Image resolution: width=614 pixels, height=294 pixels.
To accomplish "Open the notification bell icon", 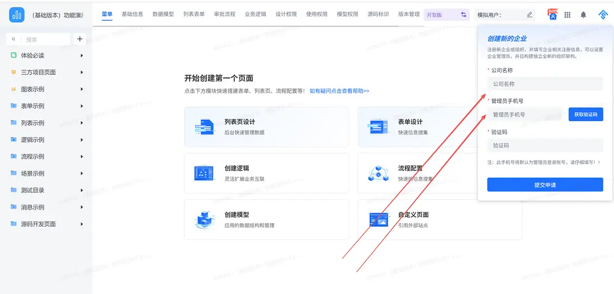I will tap(583, 15).
